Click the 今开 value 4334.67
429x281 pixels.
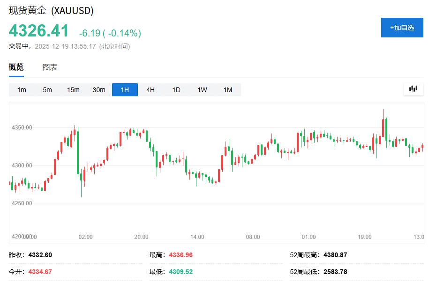[40, 272]
